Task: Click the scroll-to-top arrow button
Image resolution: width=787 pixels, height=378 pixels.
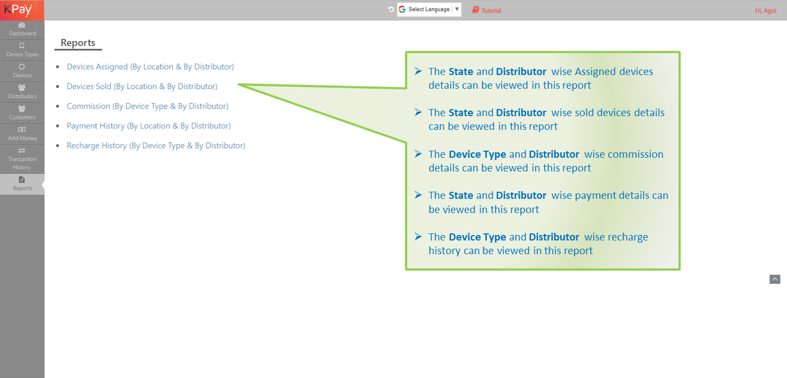Action: [774, 279]
